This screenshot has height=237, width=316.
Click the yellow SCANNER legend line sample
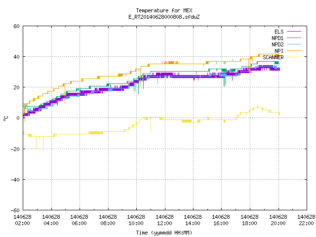point(294,57)
